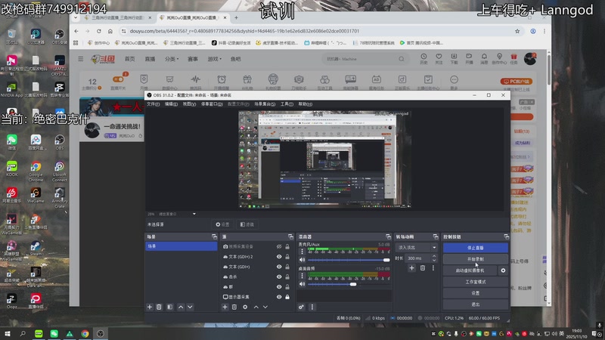The image size is (605, 340).
Task: Open the 工具(T) menu in OBS
Action: 287,104
